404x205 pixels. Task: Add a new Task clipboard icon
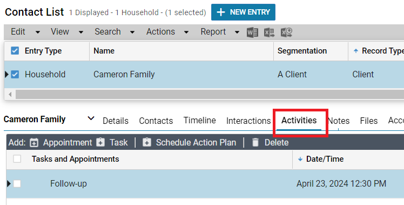[x=100, y=142]
